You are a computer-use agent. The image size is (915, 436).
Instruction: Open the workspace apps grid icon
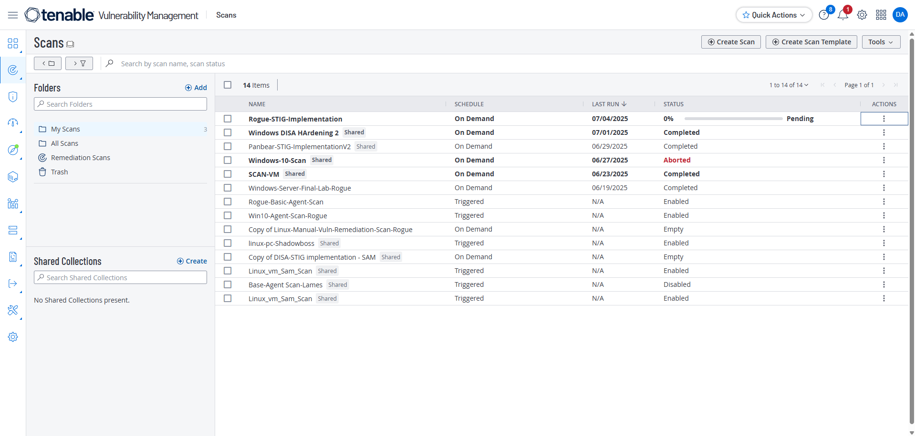(881, 15)
